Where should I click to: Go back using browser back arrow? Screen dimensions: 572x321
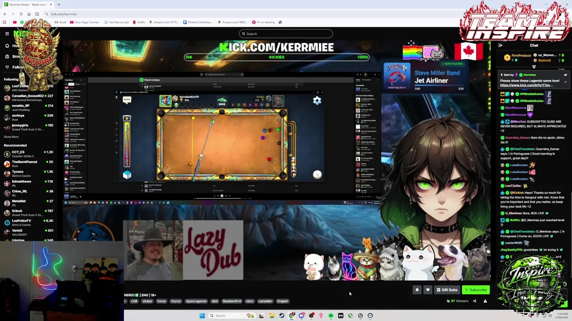point(5,14)
